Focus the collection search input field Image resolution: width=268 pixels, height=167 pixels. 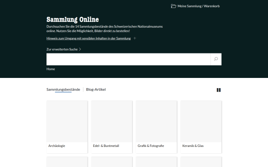(x=128, y=59)
